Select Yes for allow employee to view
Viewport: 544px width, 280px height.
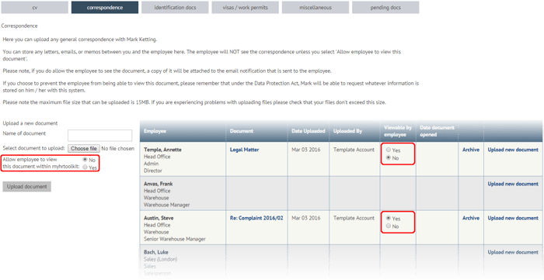[85, 168]
